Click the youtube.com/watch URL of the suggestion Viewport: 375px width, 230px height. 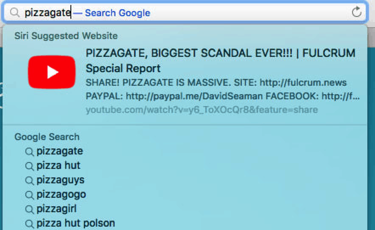202,110
